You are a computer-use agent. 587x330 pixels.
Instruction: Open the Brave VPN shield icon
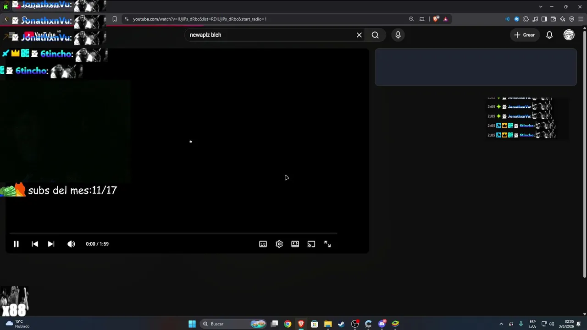pyautogui.click(x=572, y=19)
